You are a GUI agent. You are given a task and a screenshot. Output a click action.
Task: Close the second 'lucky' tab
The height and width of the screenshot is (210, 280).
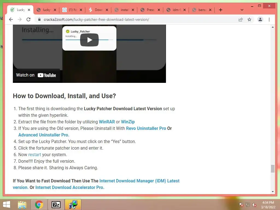point(55,10)
